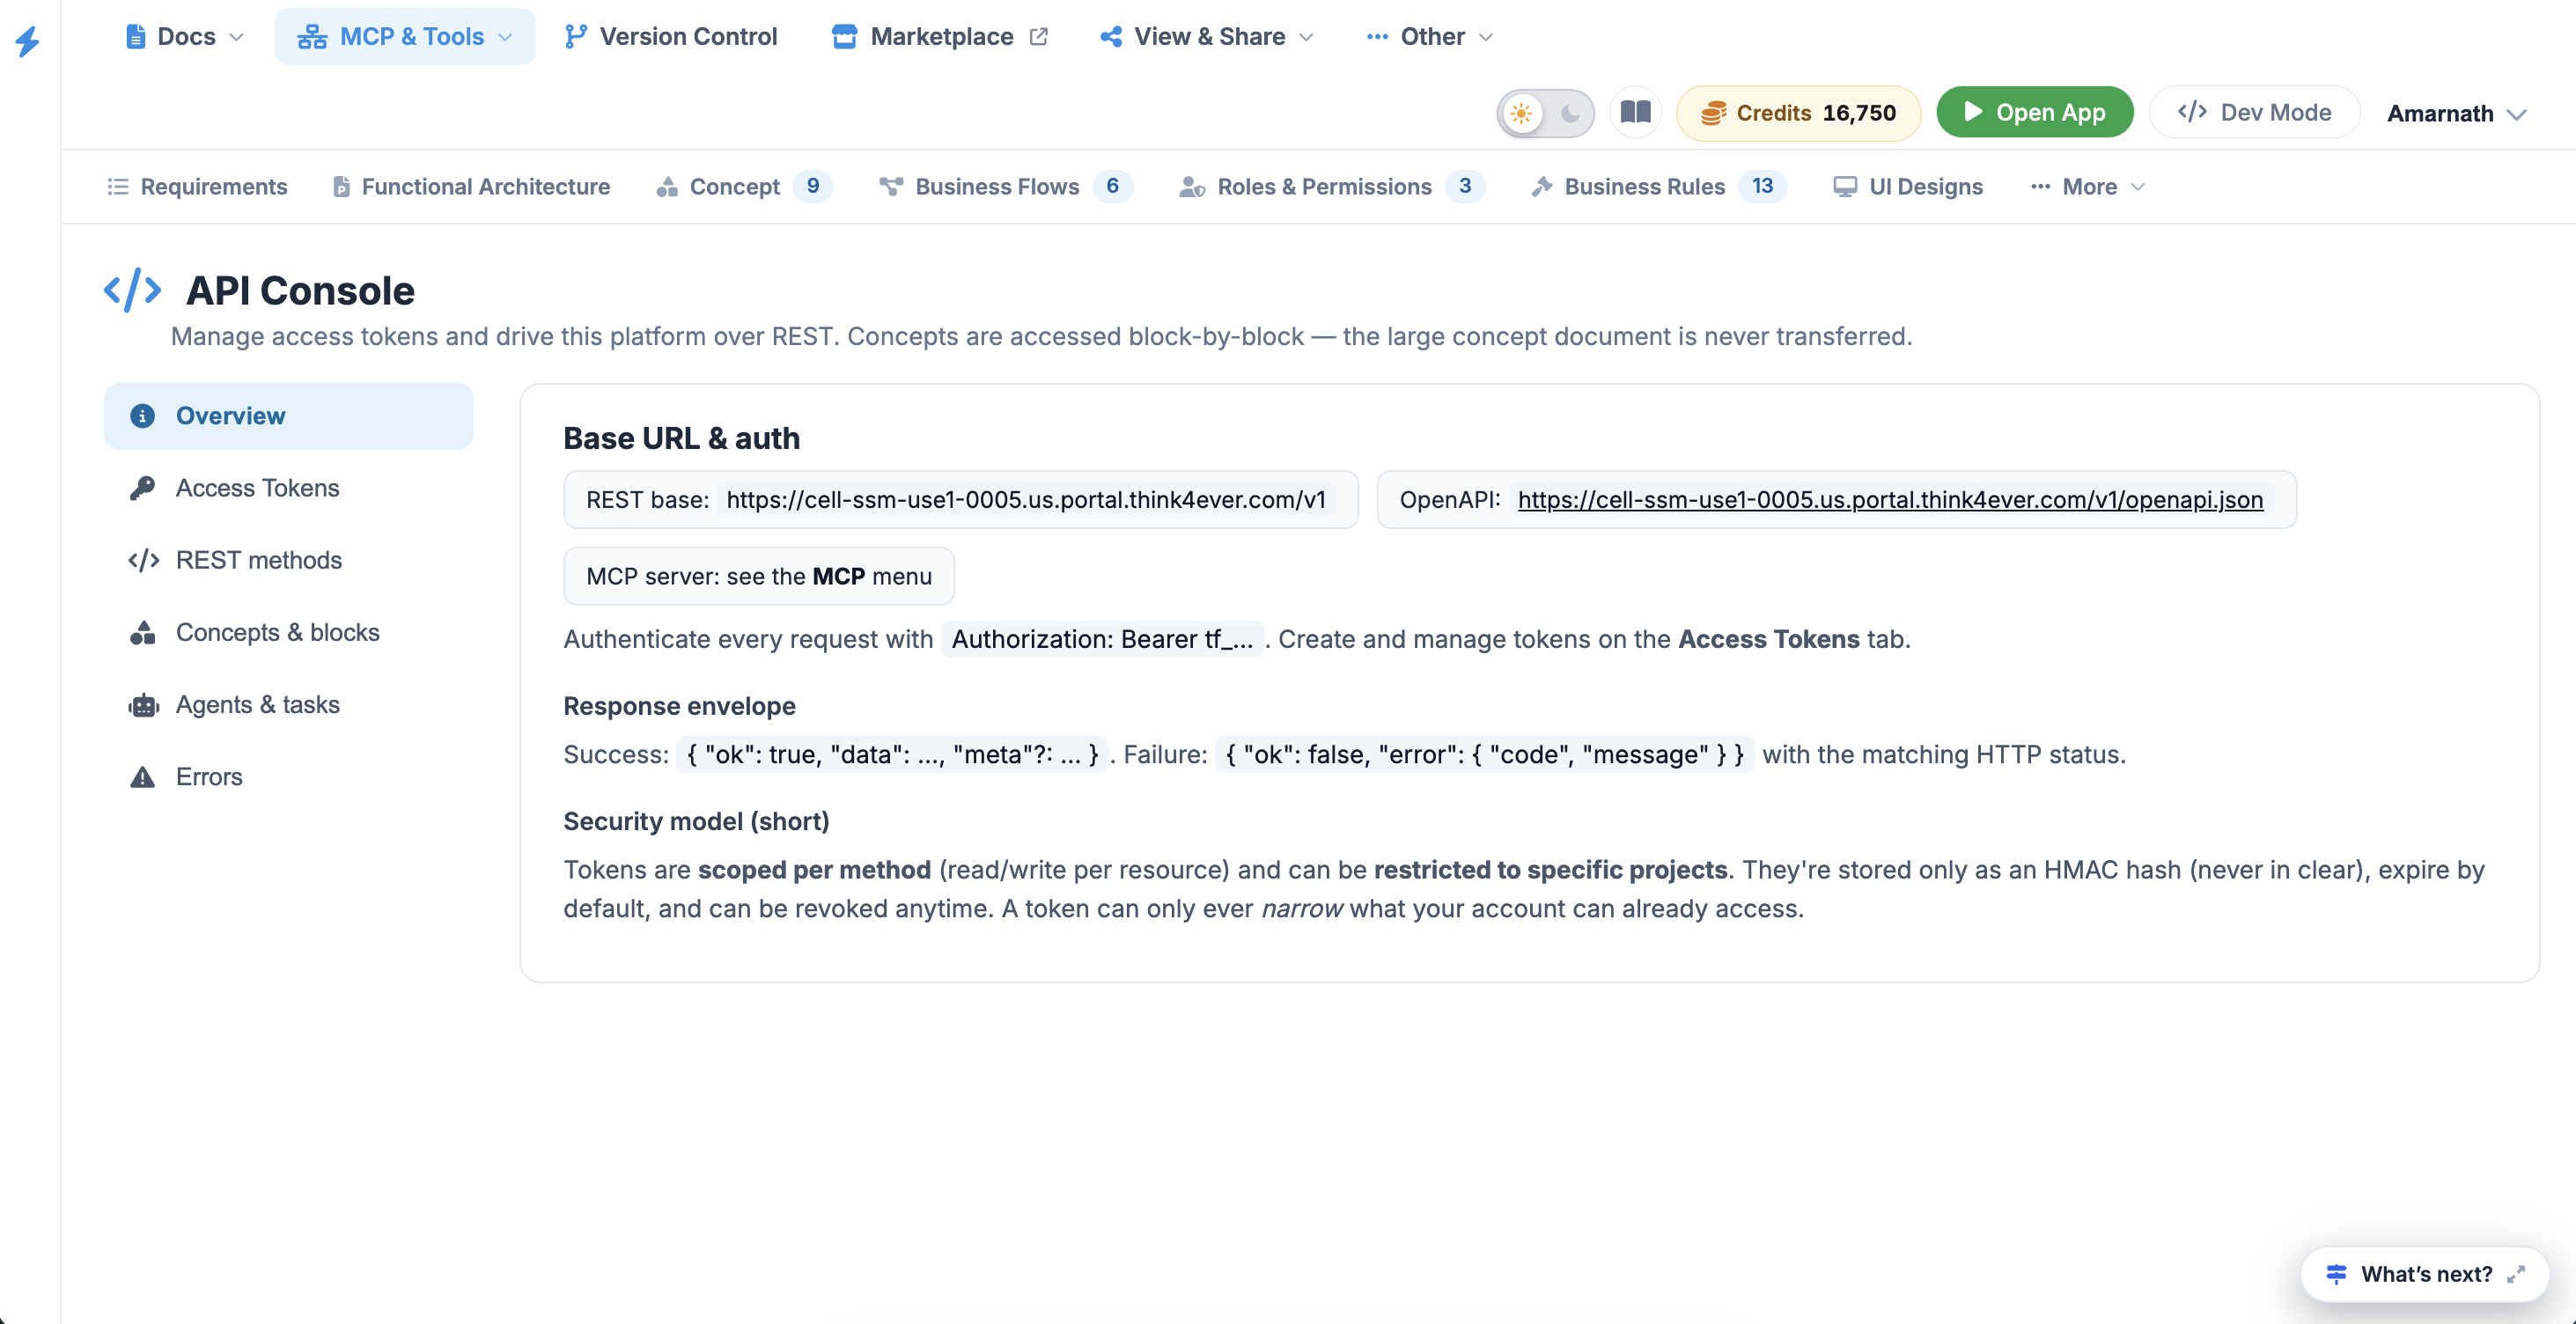The width and height of the screenshot is (2576, 1324).
Task: Open the View & Share dropdown
Action: pos(1207,37)
